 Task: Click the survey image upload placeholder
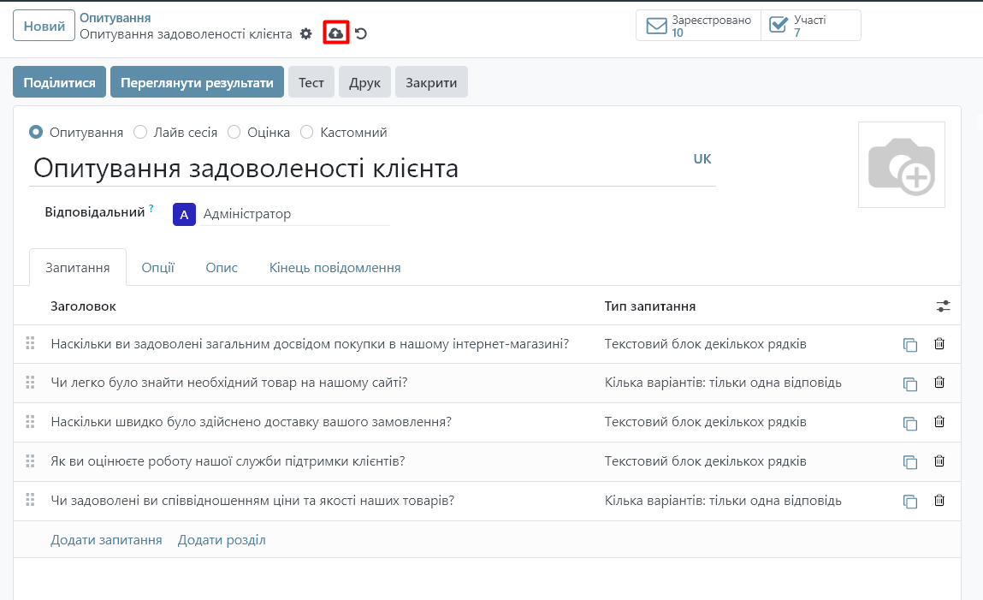point(901,164)
